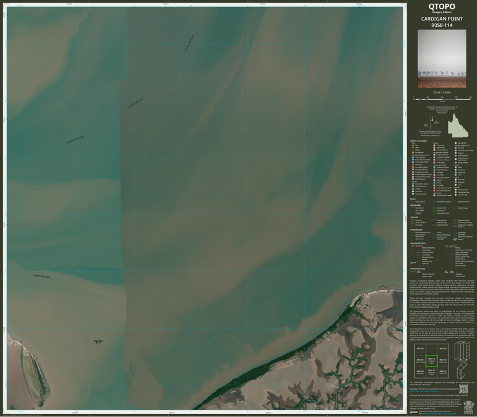477x417 pixels.
Task: Click the Surf Life Saving Club legend icon
Action: pyautogui.click(x=434, y=191)
